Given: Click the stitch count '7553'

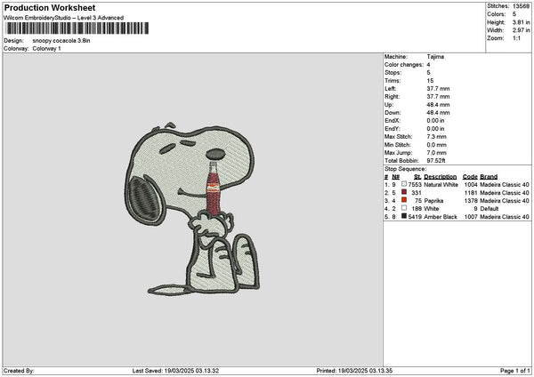Looking at the screenshot, I should (x=415, y=185).
